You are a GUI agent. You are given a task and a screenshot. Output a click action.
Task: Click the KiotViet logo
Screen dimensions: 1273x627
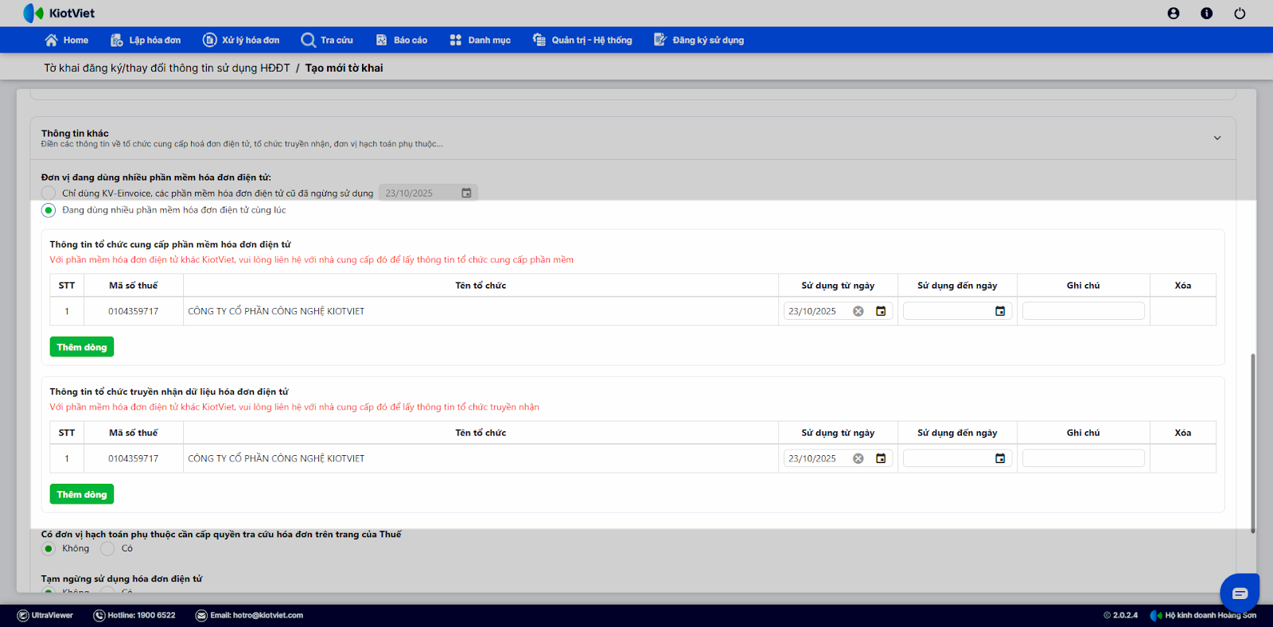[x=59, y=14]
